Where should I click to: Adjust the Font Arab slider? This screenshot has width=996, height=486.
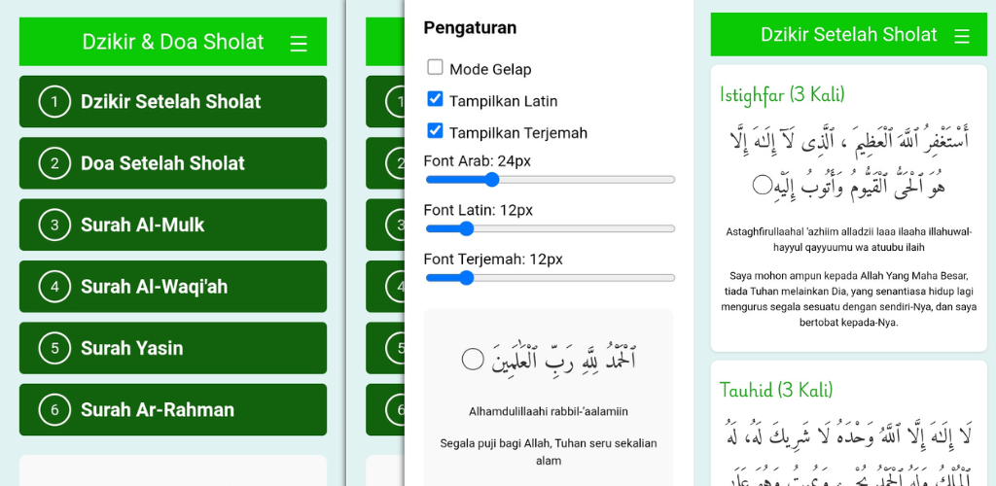point(551,180)
